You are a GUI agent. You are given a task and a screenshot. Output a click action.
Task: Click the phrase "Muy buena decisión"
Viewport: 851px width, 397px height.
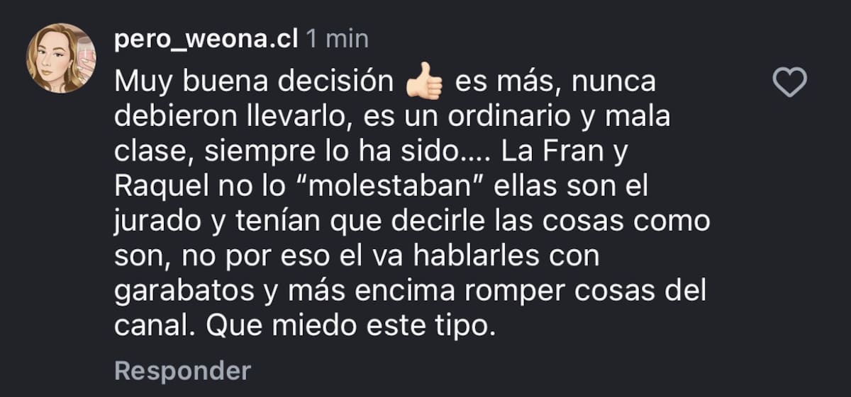pyautogui.click(x=253, y=84)
